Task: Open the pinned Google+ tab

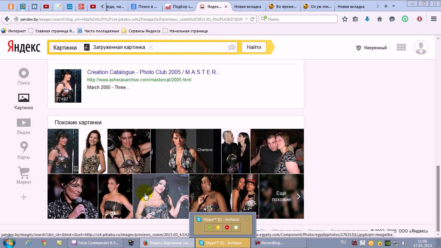Action: click(81, 7)
